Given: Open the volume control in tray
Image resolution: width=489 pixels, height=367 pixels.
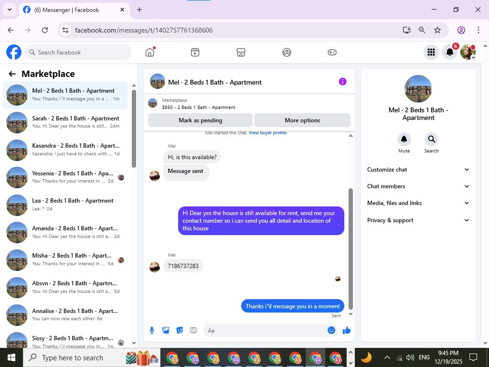Looking at the screenshot, I should pyautogui.click(x=410, y=357).
